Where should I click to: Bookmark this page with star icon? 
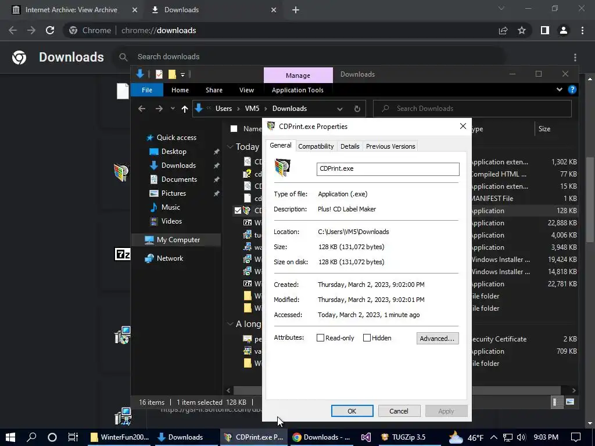click(522, 30)
